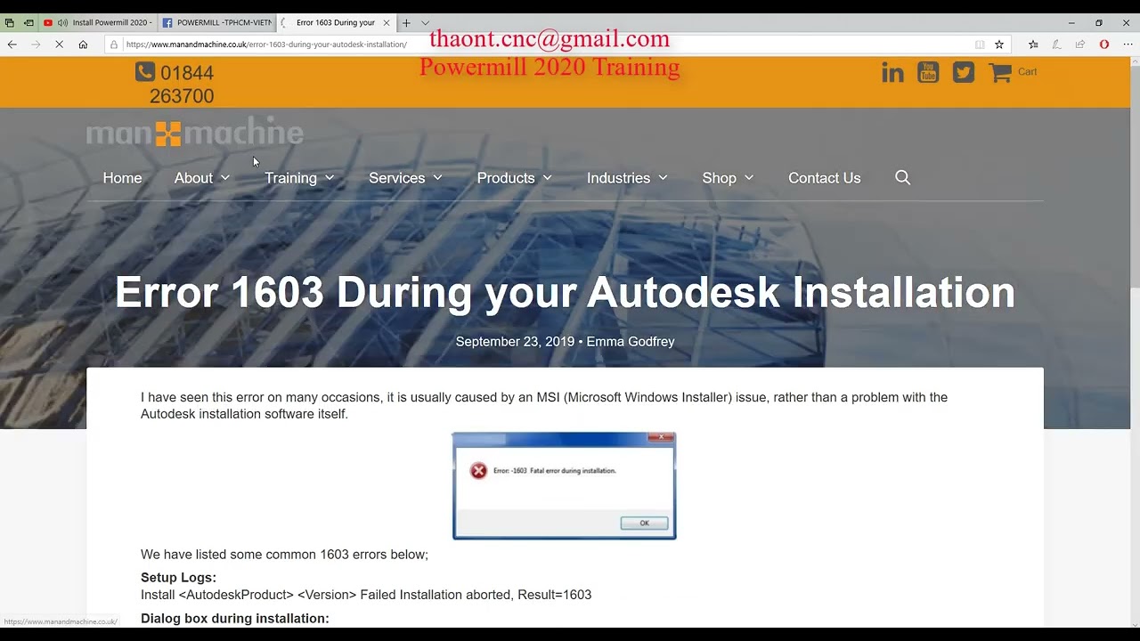This screenshot has width=1140, height=641.
Task: Click the author name Emma Godfrey
Action: point(631,342)
